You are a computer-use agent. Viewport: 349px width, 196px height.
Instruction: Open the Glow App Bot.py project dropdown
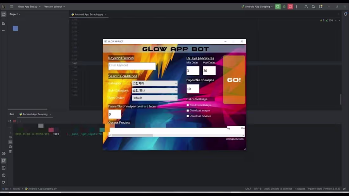29,7
